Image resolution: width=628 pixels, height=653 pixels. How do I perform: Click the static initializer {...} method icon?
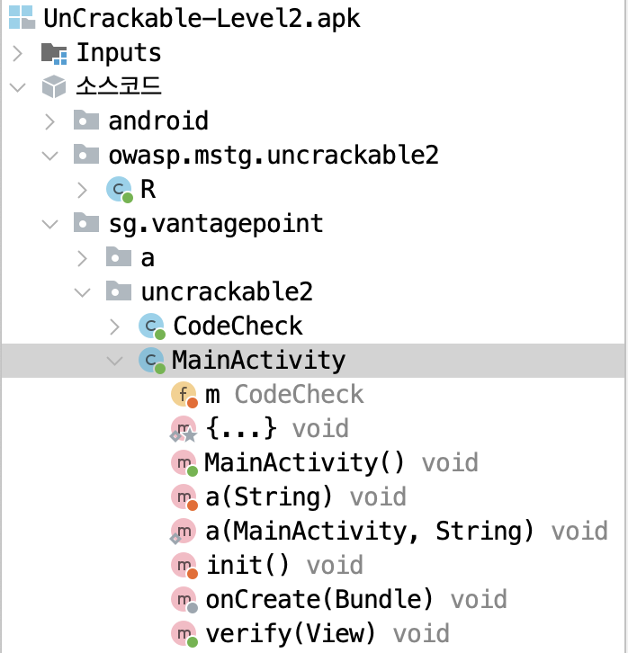(184, 429)
